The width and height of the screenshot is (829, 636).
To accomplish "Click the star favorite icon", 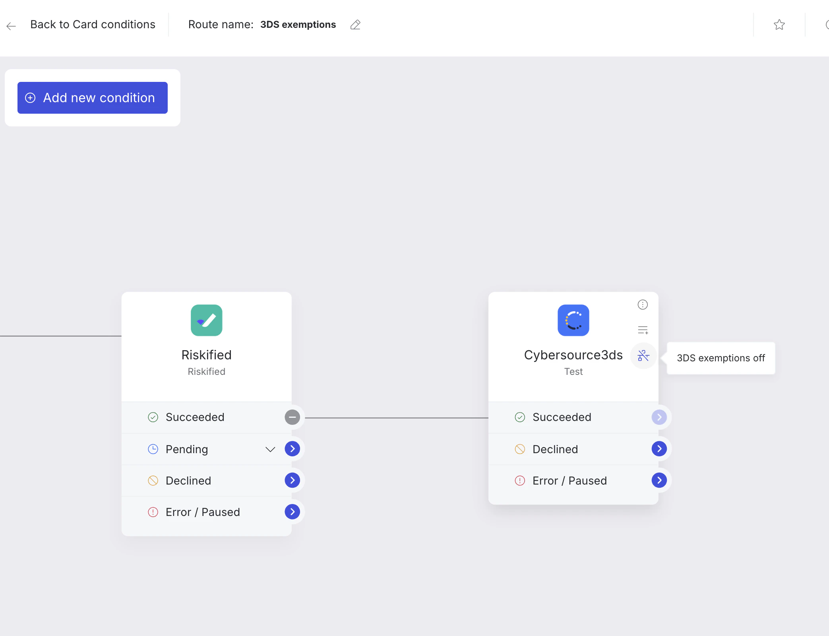I will [779, 25].
